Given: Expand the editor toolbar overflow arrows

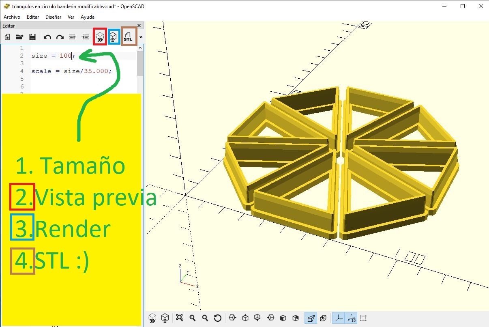Looking at the screenshot, I should coord(141,37).
